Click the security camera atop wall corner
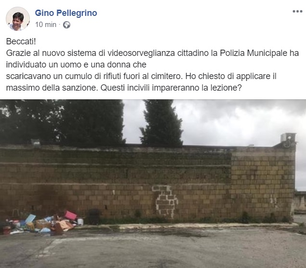The height and width of the screenshot is (268, 306). pyautogui.click(x=288, y=140)
